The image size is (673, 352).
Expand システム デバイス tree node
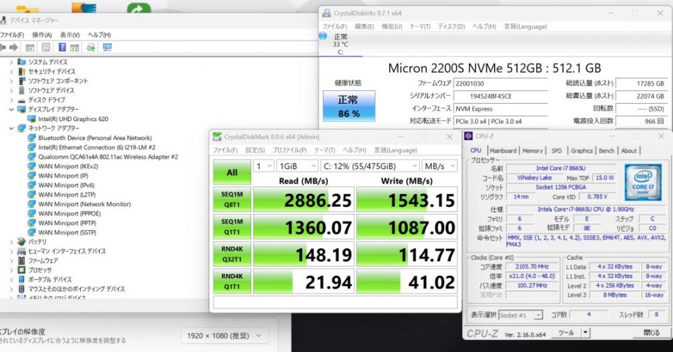pos(11,62)
